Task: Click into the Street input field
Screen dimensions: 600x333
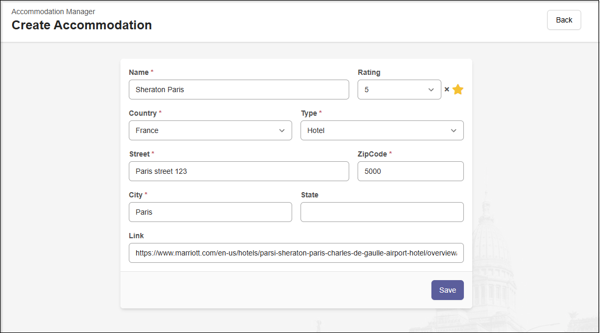Action: tap(239, 171)
